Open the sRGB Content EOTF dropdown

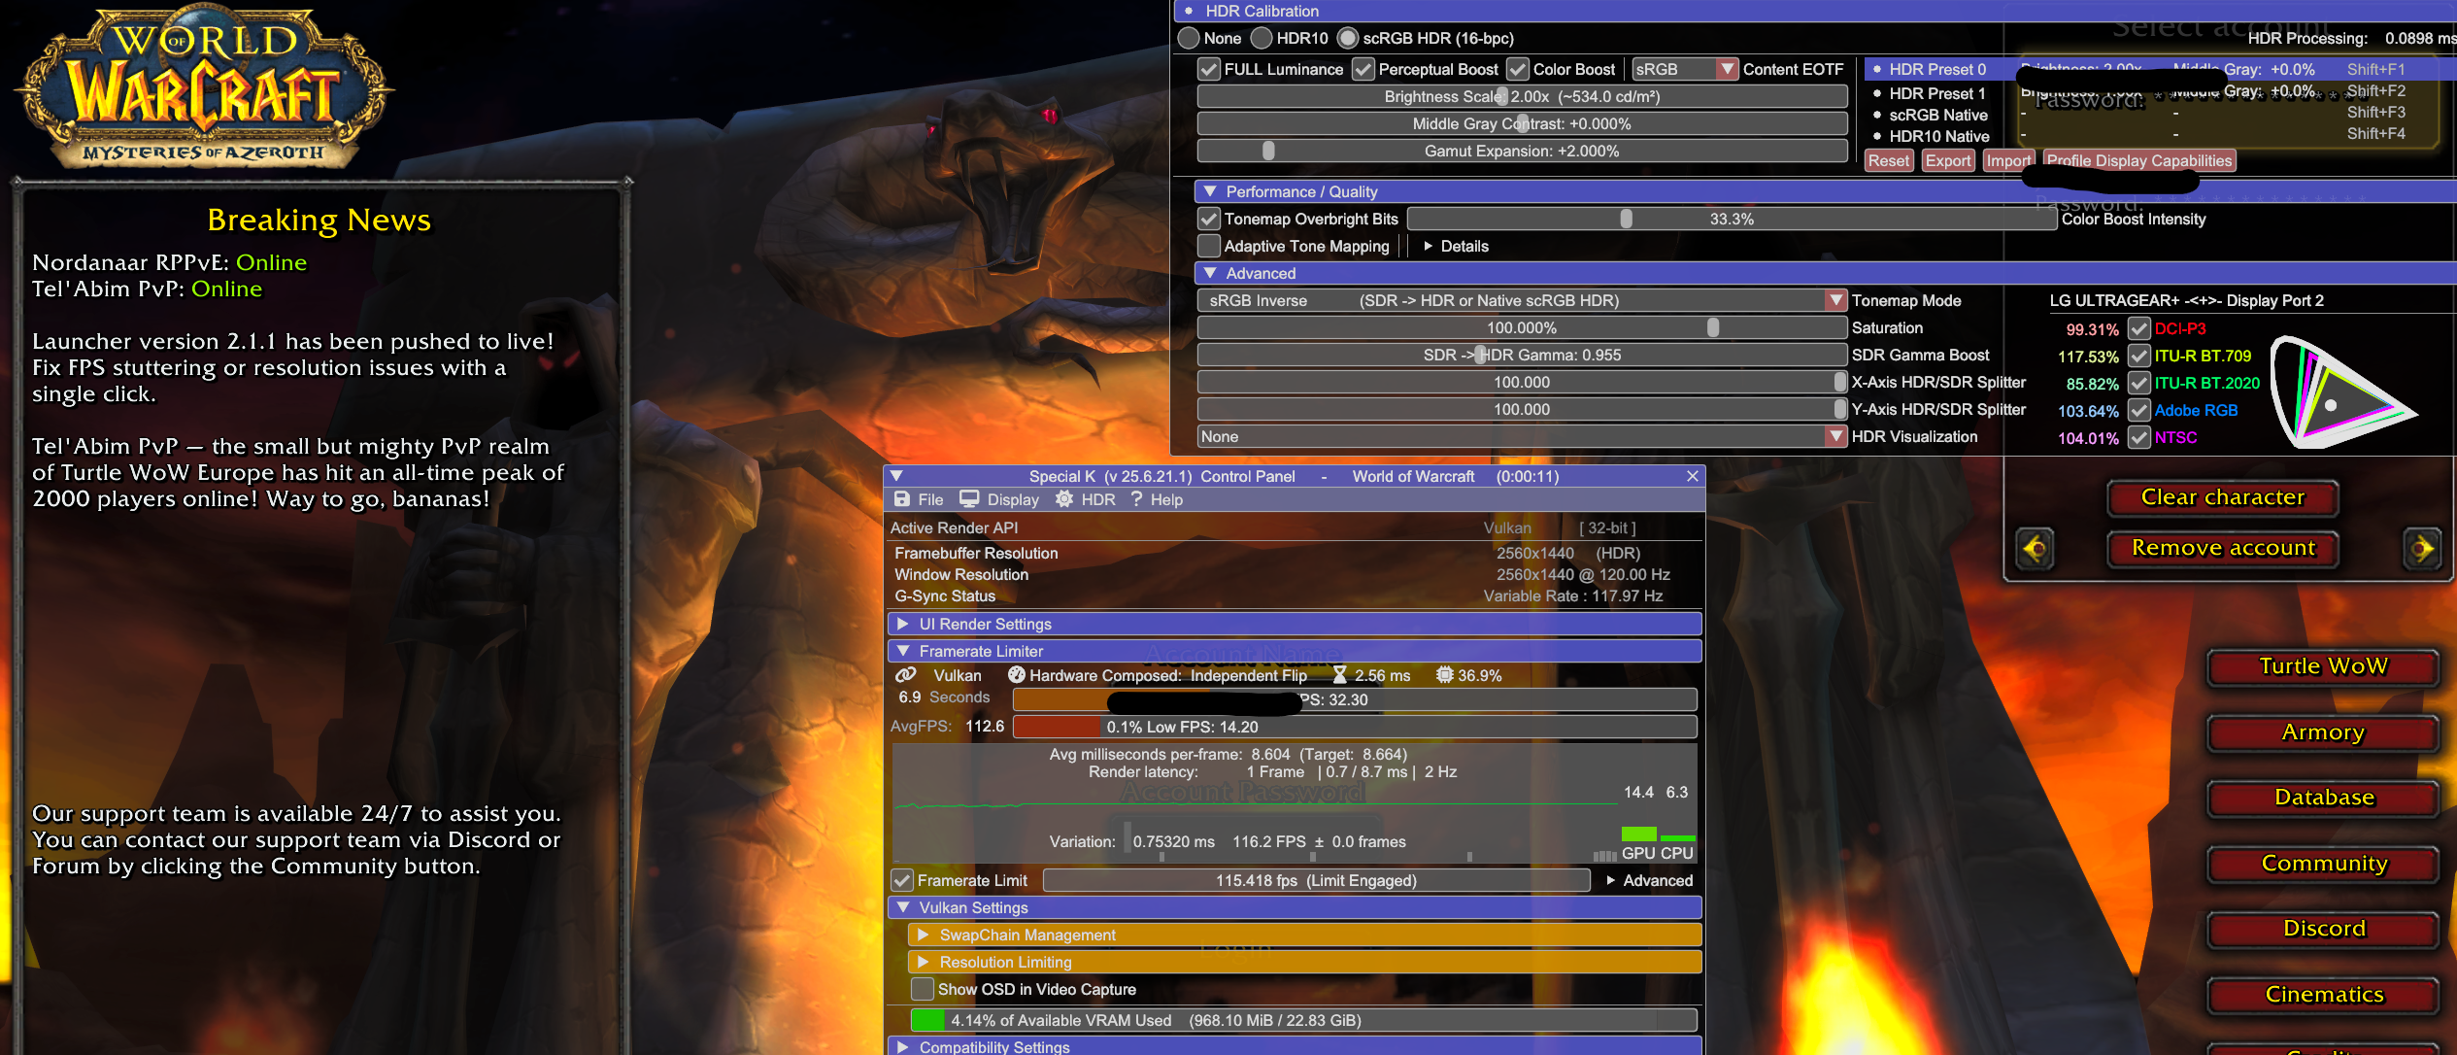coord(1685,69)
